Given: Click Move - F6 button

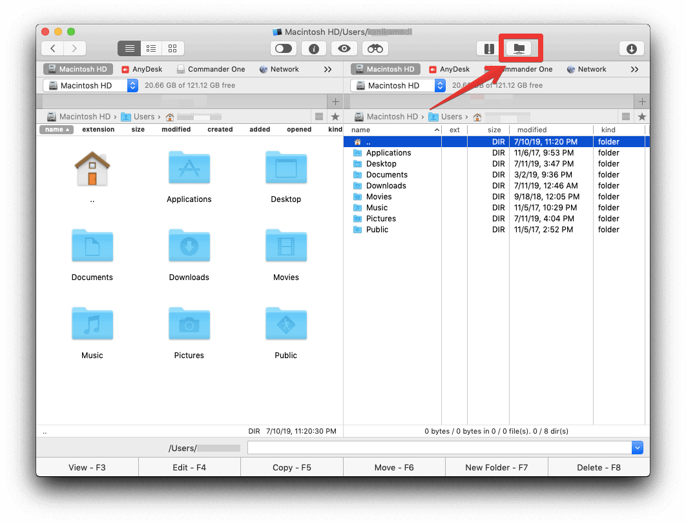Looking at the screenshot, I should [394, 467].
